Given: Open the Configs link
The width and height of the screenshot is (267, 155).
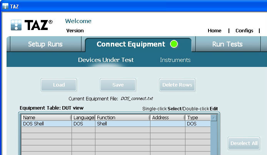Looking at the screenshot, I should tap(244, 31).
